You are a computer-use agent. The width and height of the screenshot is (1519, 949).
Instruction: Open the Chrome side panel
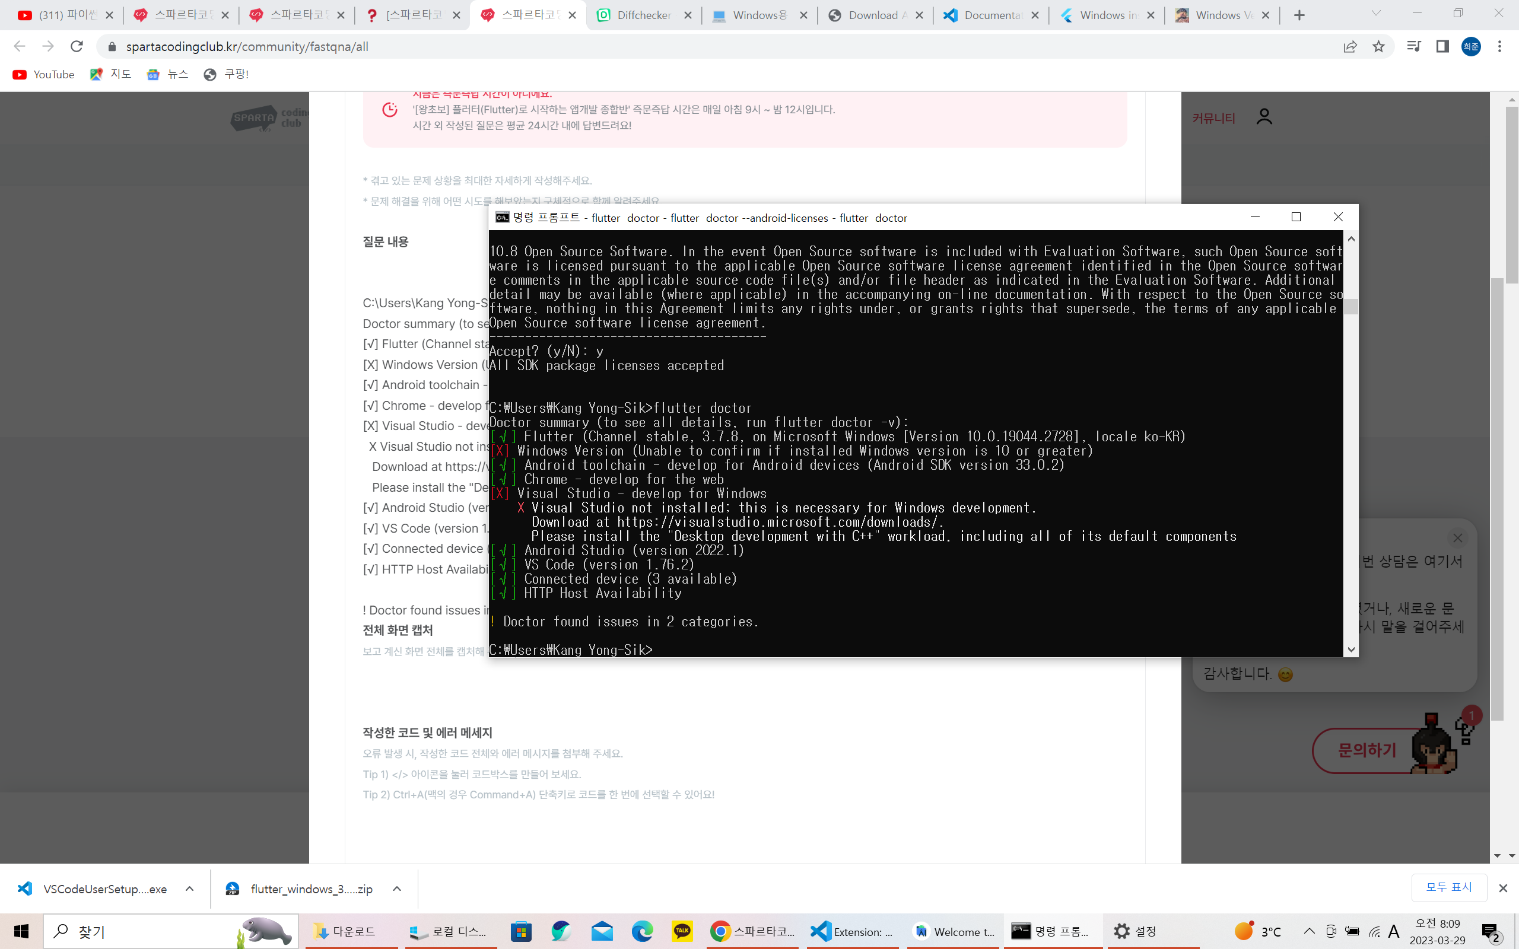pos(1442,46)
